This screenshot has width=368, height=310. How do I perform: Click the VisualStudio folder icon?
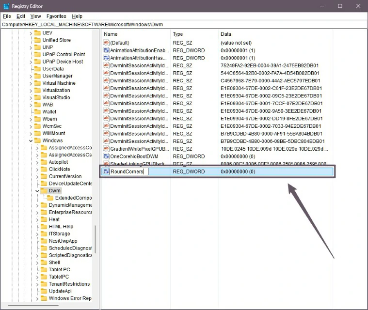pos(37,97)
